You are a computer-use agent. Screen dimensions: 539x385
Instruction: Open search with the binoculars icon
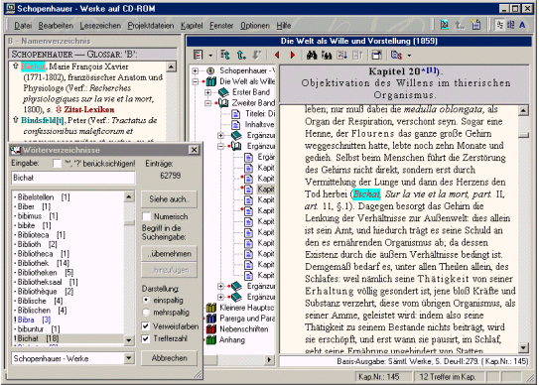pyautogui.click(x=312, y=55)
